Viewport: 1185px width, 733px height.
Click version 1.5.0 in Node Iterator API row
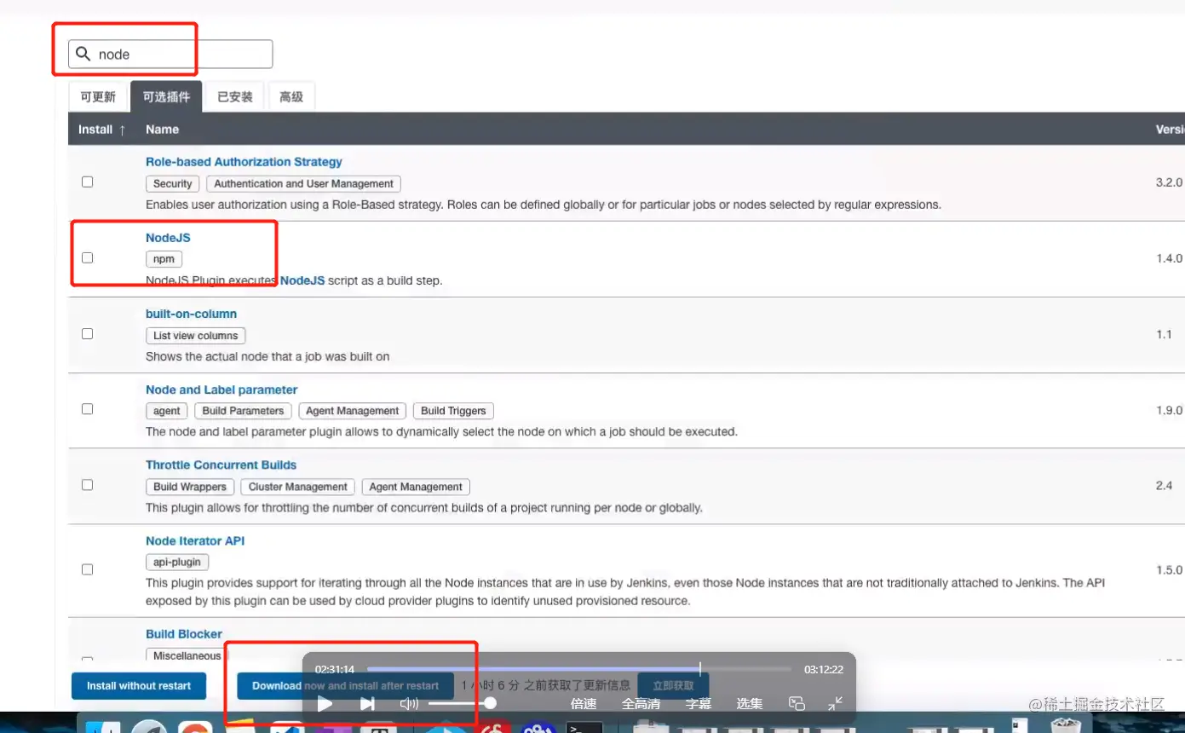coord(1169,569)
